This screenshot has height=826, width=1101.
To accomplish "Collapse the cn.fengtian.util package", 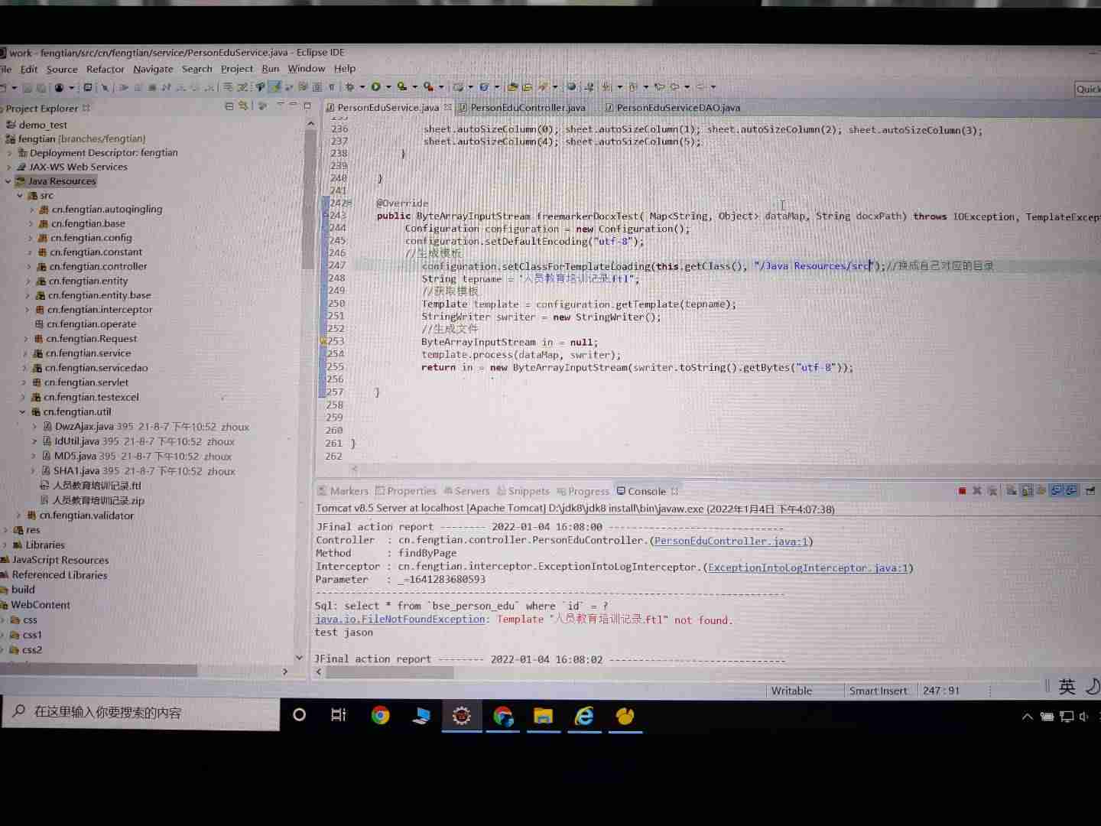I will click(x=23, y=412).
